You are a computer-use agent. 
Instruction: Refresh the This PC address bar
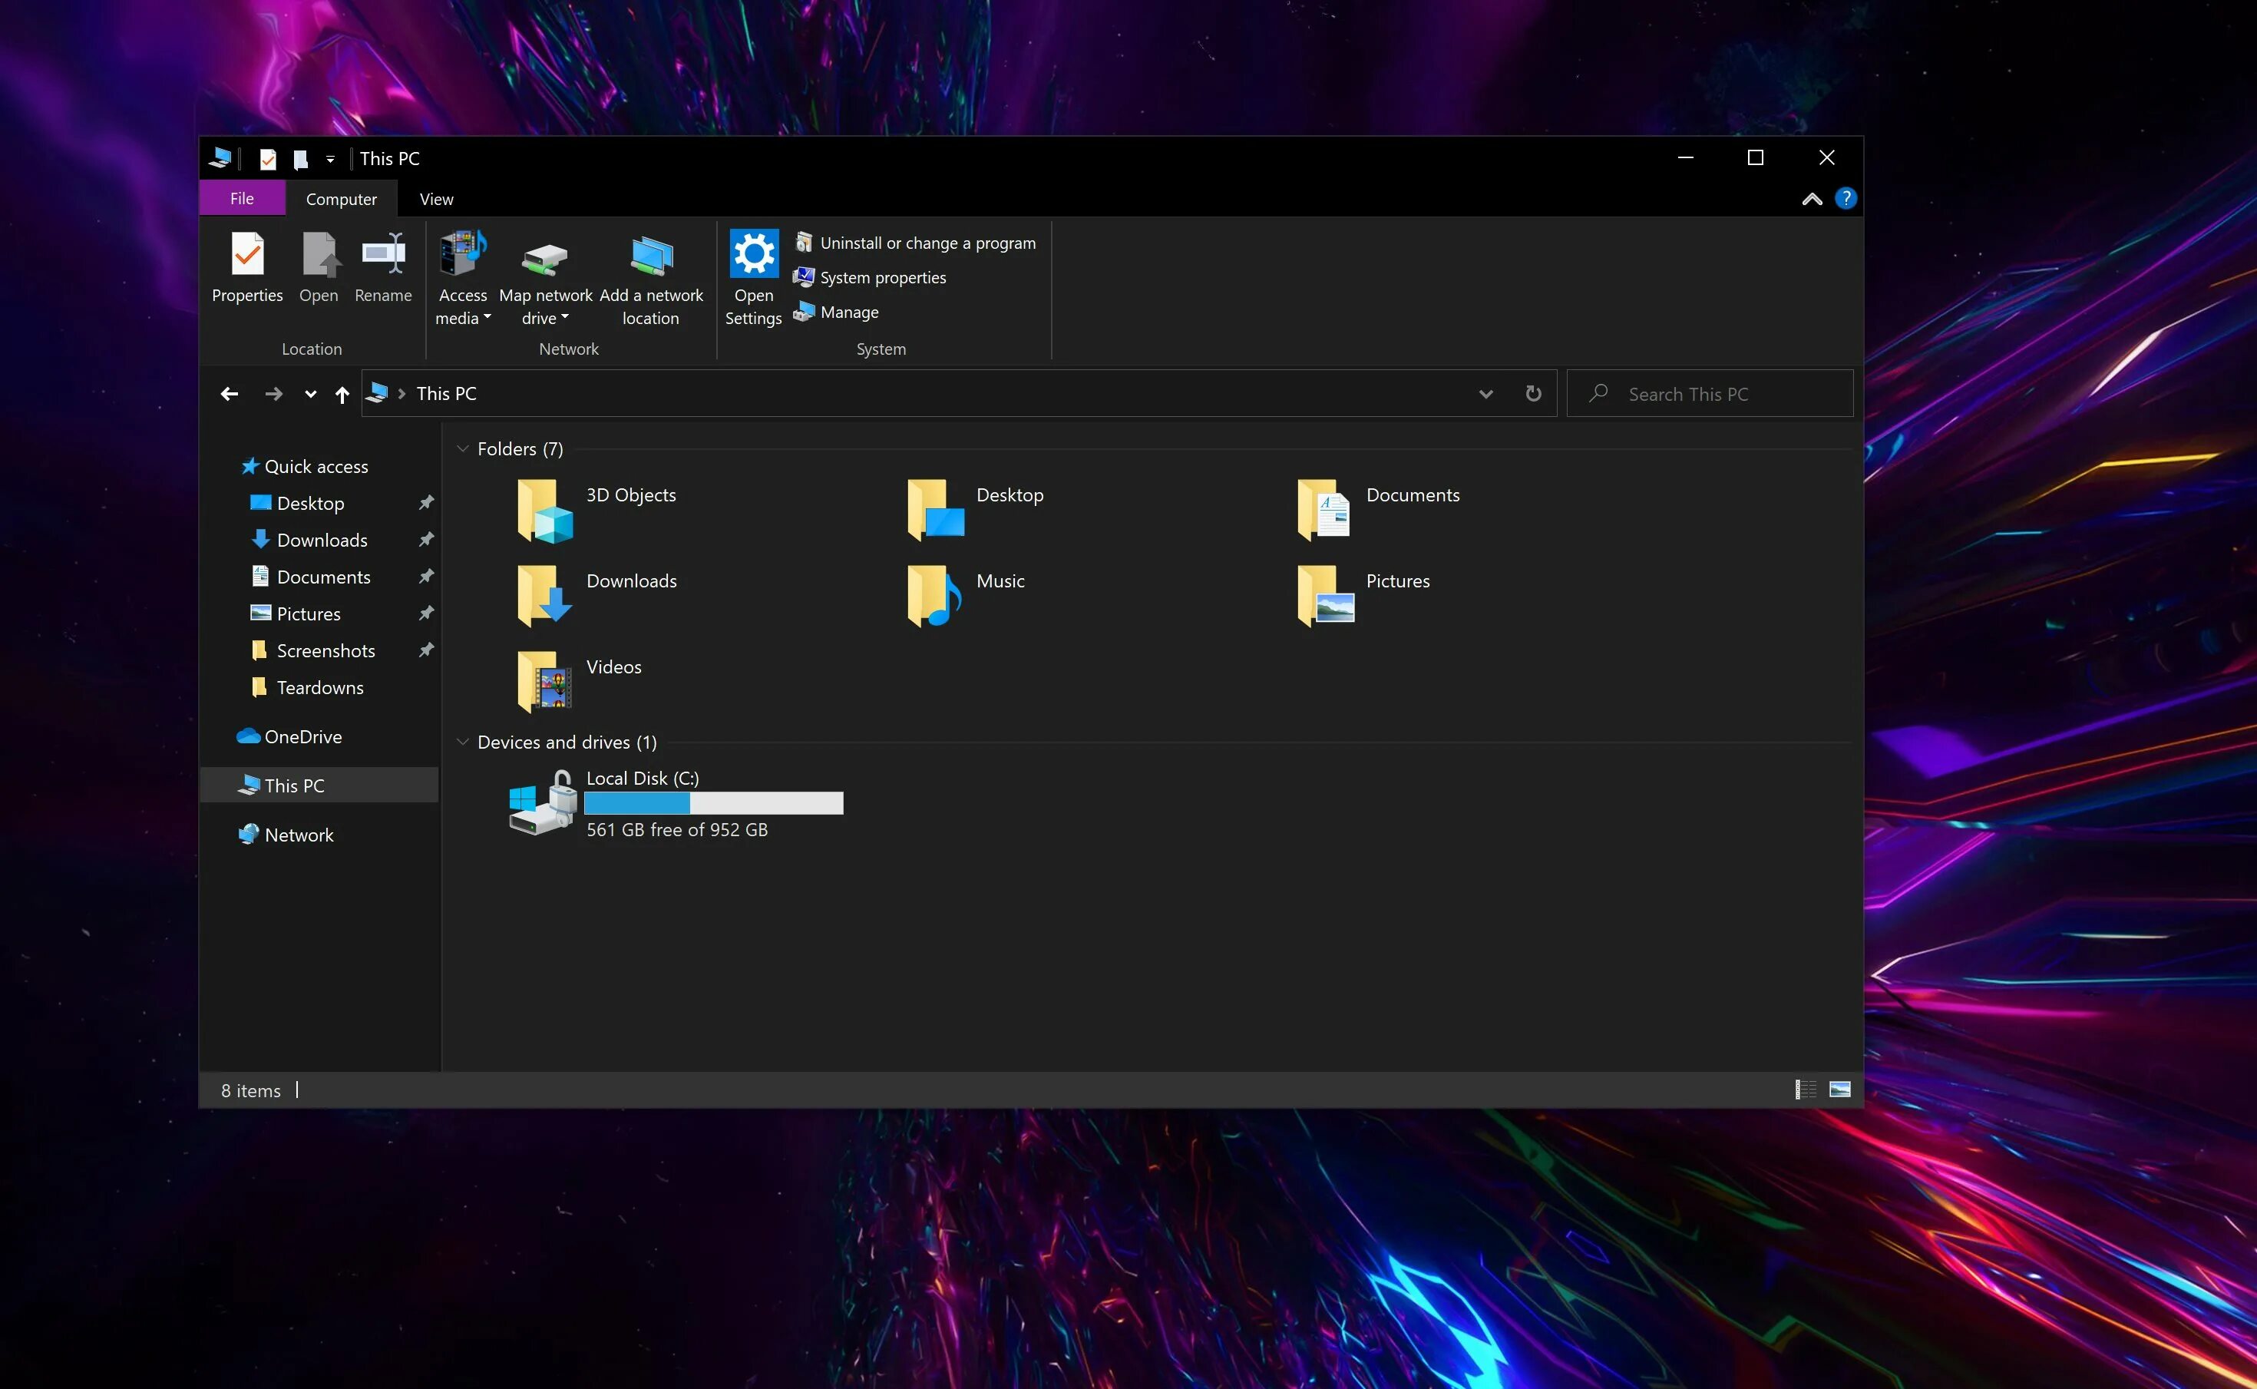[x=1532, y=394]
